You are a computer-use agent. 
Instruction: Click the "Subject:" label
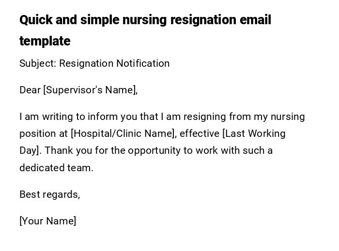coord(37,64)
